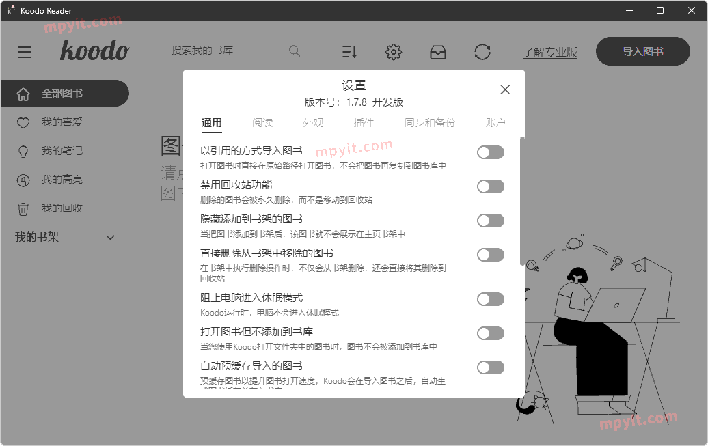The image size is (708, 446).
Task: Click the home icon beside 全部图书
Action: [x=23, y=94]
